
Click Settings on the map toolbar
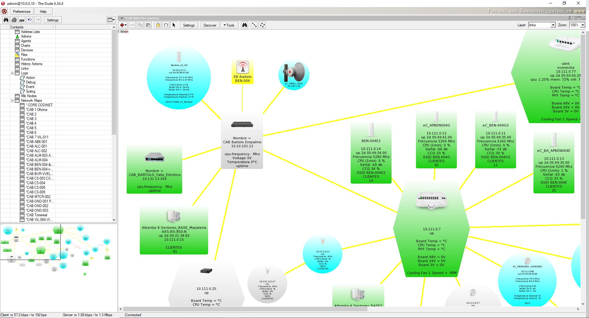click(x=189, y=25)
